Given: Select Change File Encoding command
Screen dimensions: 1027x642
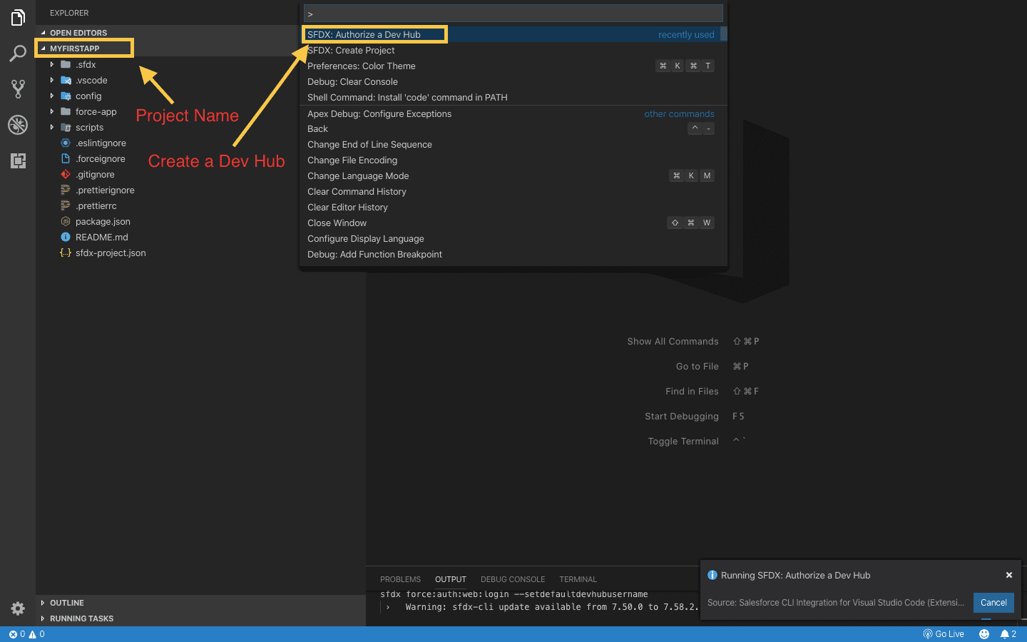Looking at the screenshot, I should point(510,160).
